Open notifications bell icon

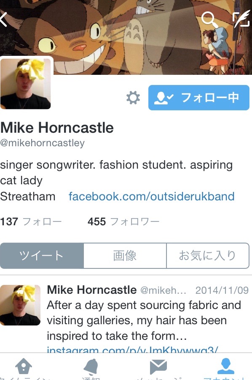click(91, 366)
